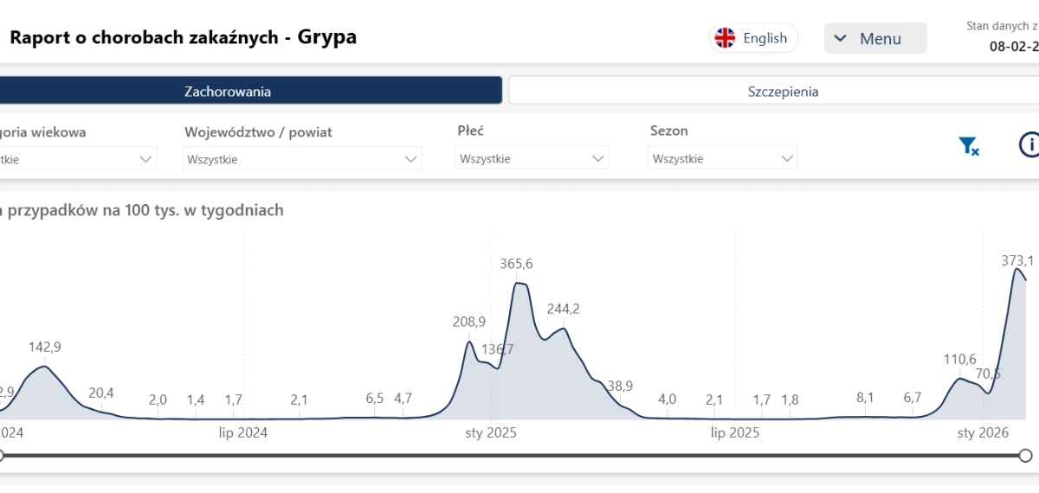Click the Płeć filter label
Image resolution: width=1039 pixels, height=493 pixels.
tap(470, 131)
